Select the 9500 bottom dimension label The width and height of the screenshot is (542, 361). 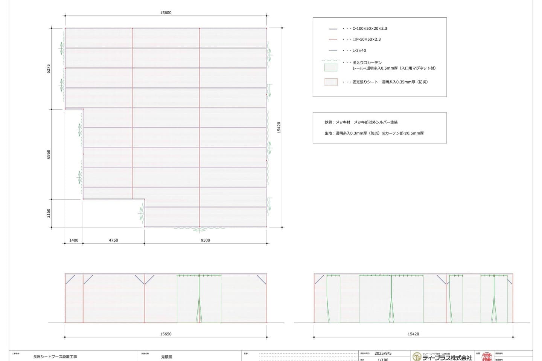pyautogui.click(x=205, y=240)
